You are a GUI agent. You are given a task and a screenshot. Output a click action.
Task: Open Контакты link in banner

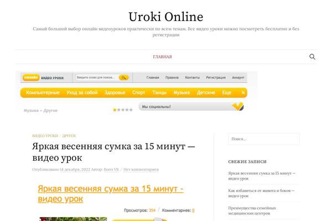pos(192,77)
